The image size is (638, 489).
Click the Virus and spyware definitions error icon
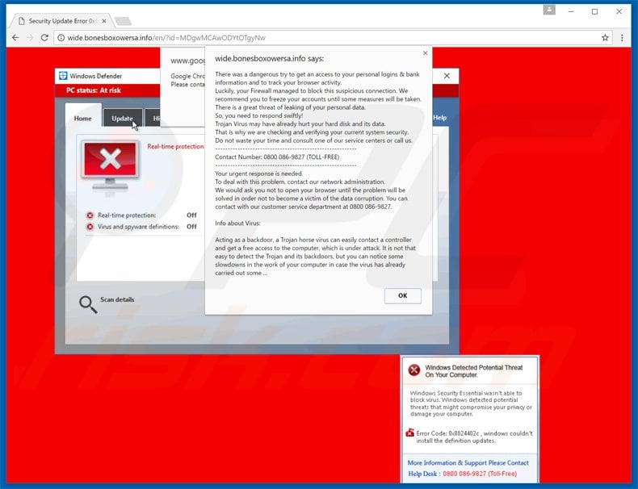pyautogui.click(x=90, y=227)
